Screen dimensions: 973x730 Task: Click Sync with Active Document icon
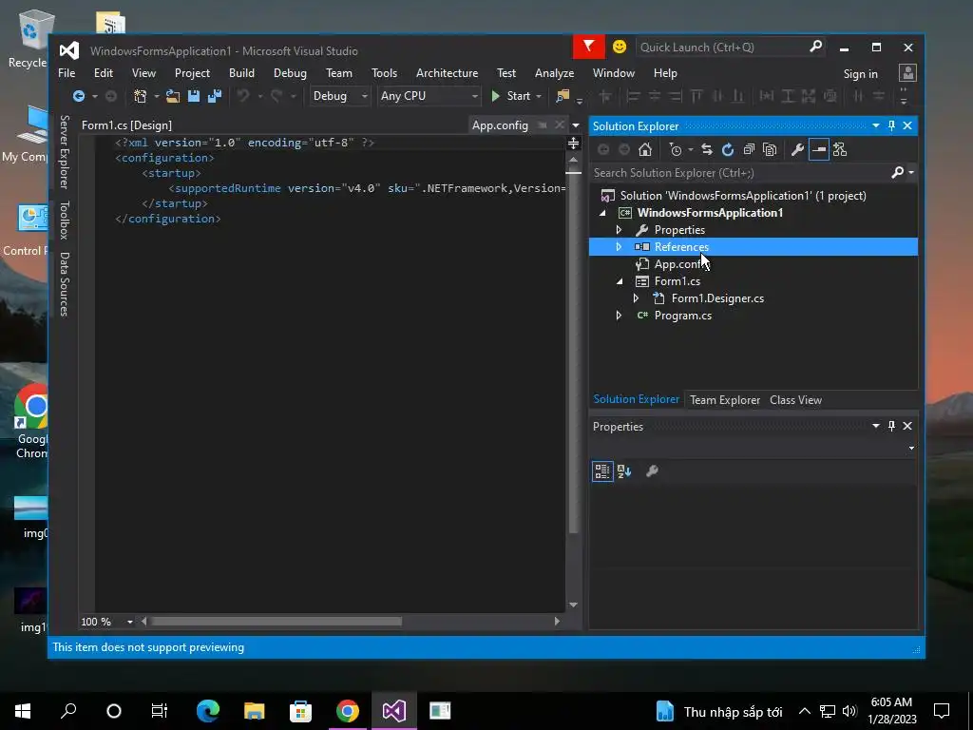(x=707, y=149)
